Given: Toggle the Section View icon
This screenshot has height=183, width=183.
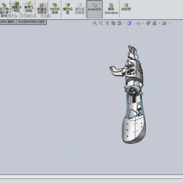Looking at the screenshot, I should [113, 23].
